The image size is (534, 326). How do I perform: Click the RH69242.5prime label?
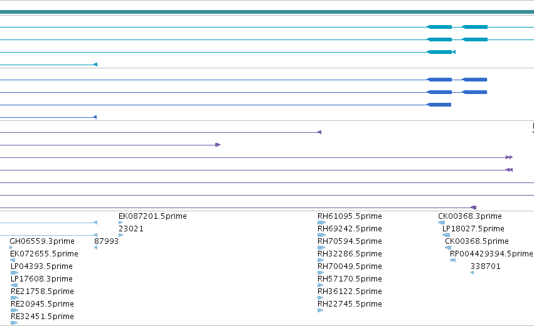350,229
